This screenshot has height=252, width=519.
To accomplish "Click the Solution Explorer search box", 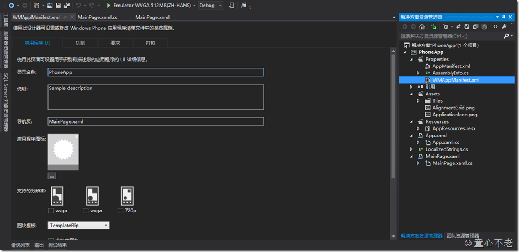I will (452, 36).
